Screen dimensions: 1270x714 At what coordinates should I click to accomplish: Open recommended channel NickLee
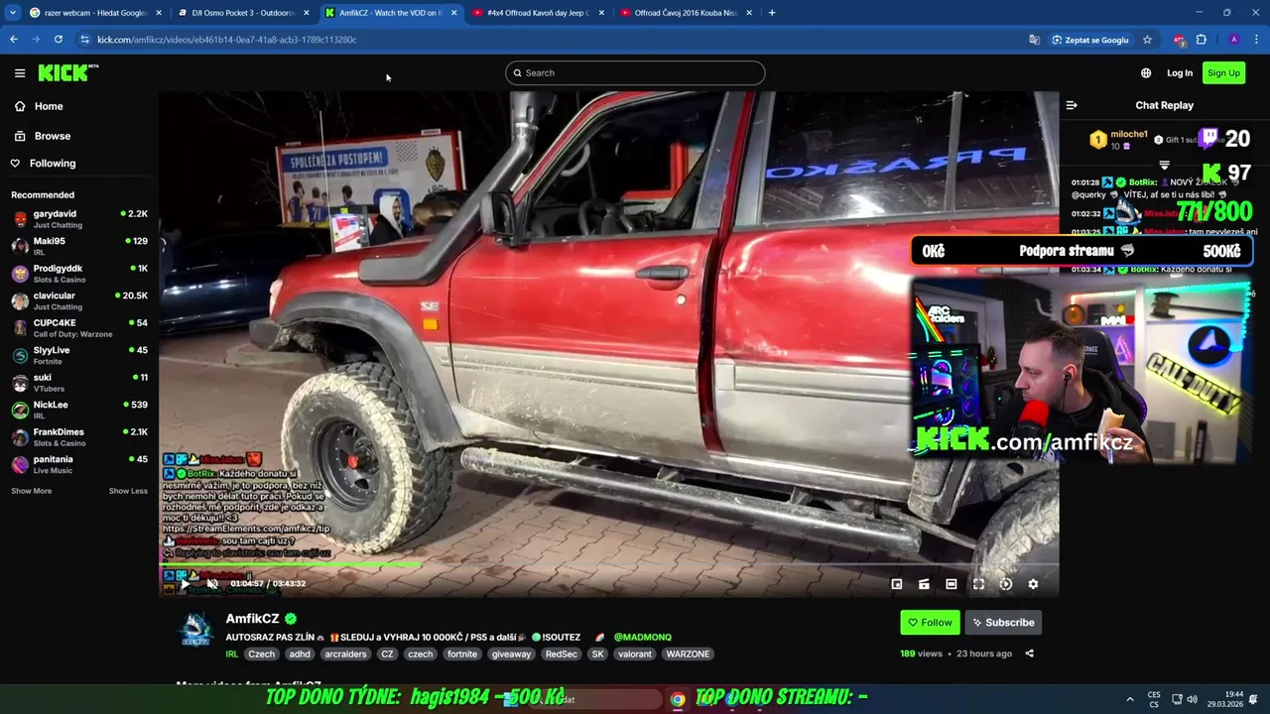click(79, 410)
